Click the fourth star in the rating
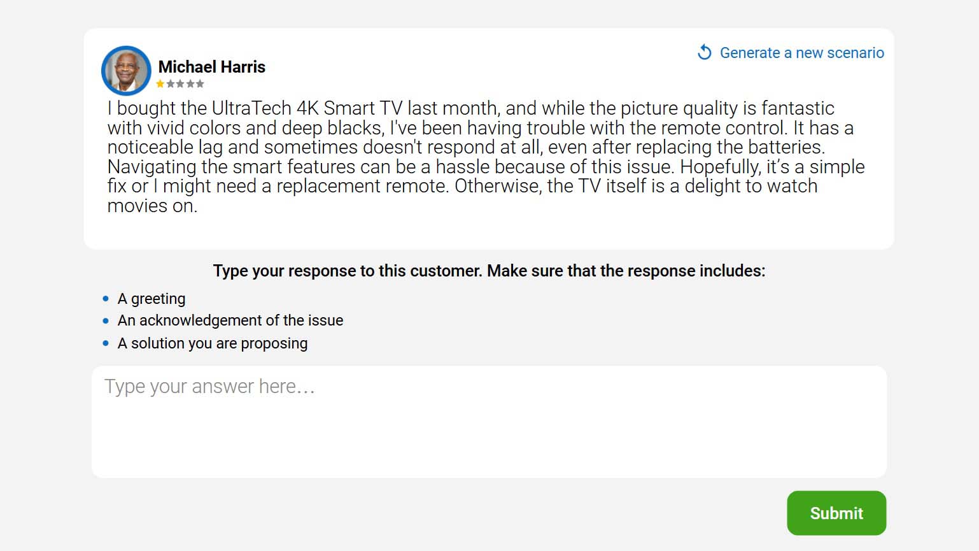Viewport: 979px width, 551px height. pos(190,84)
